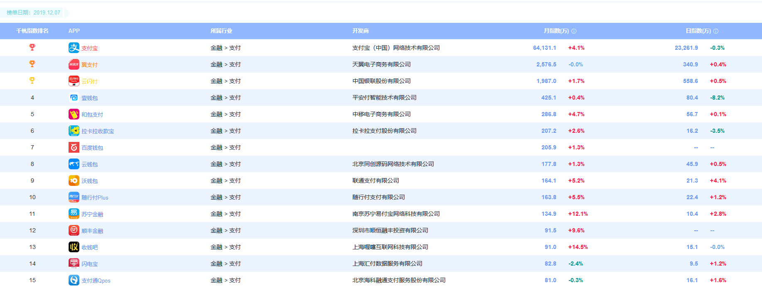Click the 支付通Qpos app icon
Screen dimensions: 762x288
click(74, 280)
